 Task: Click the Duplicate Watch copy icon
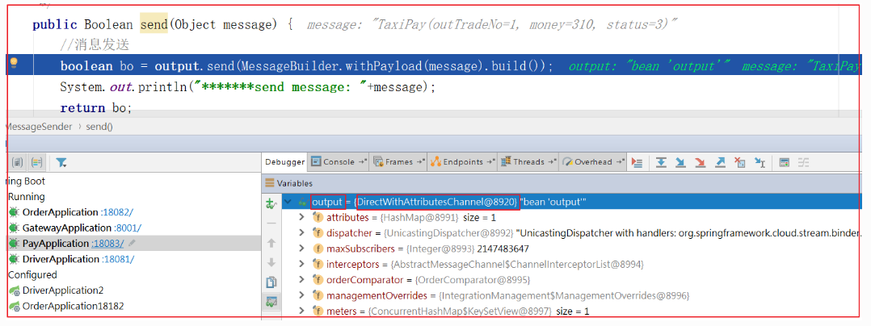tap(271, 282)
